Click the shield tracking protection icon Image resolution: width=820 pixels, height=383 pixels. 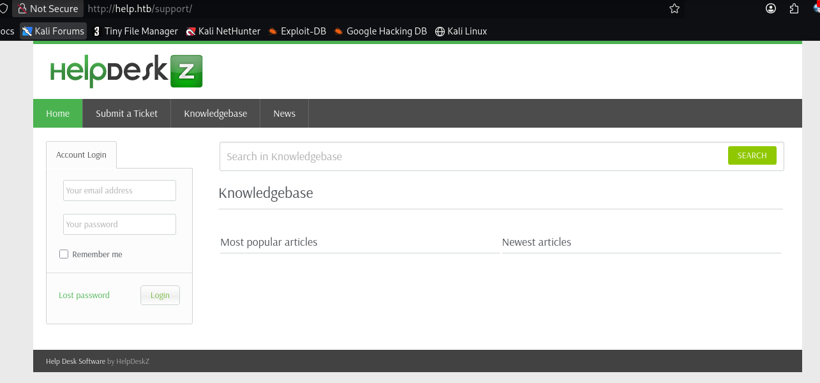pos(3,9)
